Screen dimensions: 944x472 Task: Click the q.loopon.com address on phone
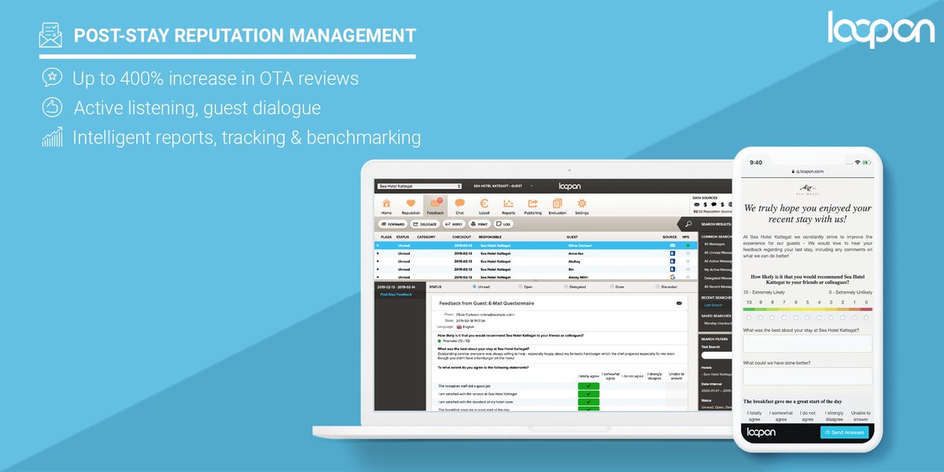point(809,171)
